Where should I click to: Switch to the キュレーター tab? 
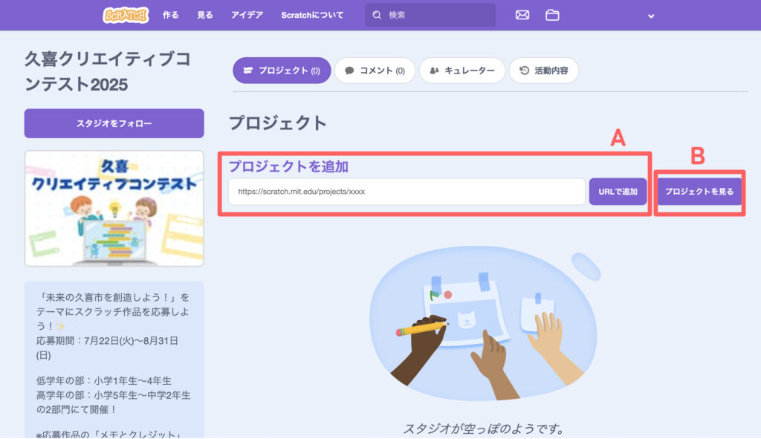tap(462, 71)
